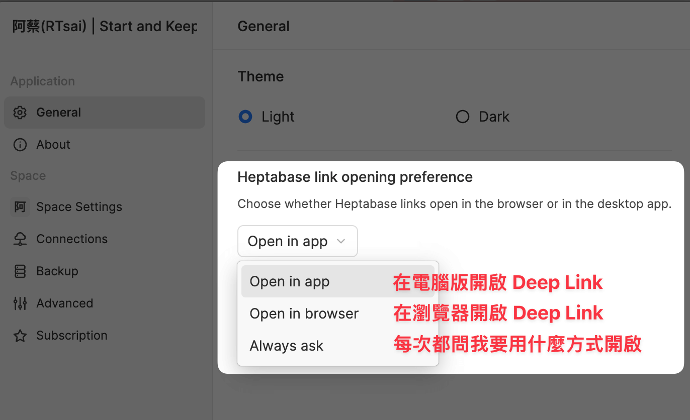Click the Connections icon in the sidebar
This screenshot has height=420, width=690.
(20, 239)
